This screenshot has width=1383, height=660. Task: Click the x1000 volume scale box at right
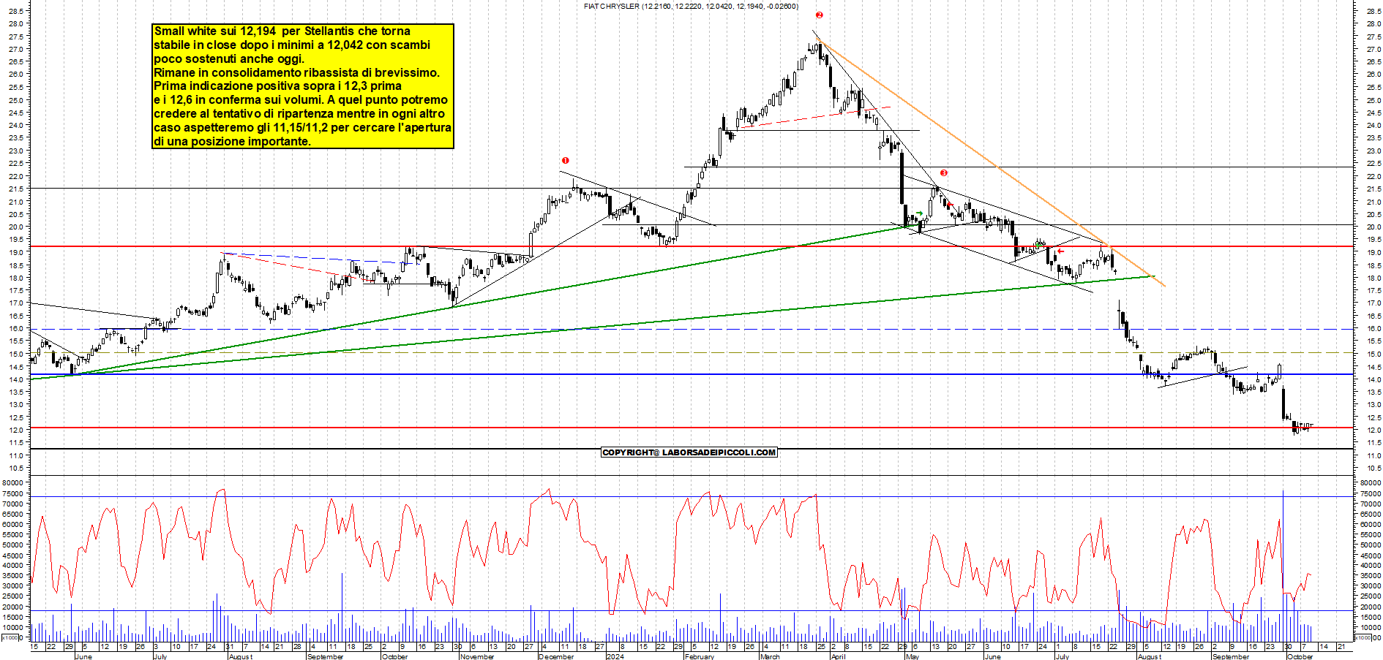[x=1363, y=637]
